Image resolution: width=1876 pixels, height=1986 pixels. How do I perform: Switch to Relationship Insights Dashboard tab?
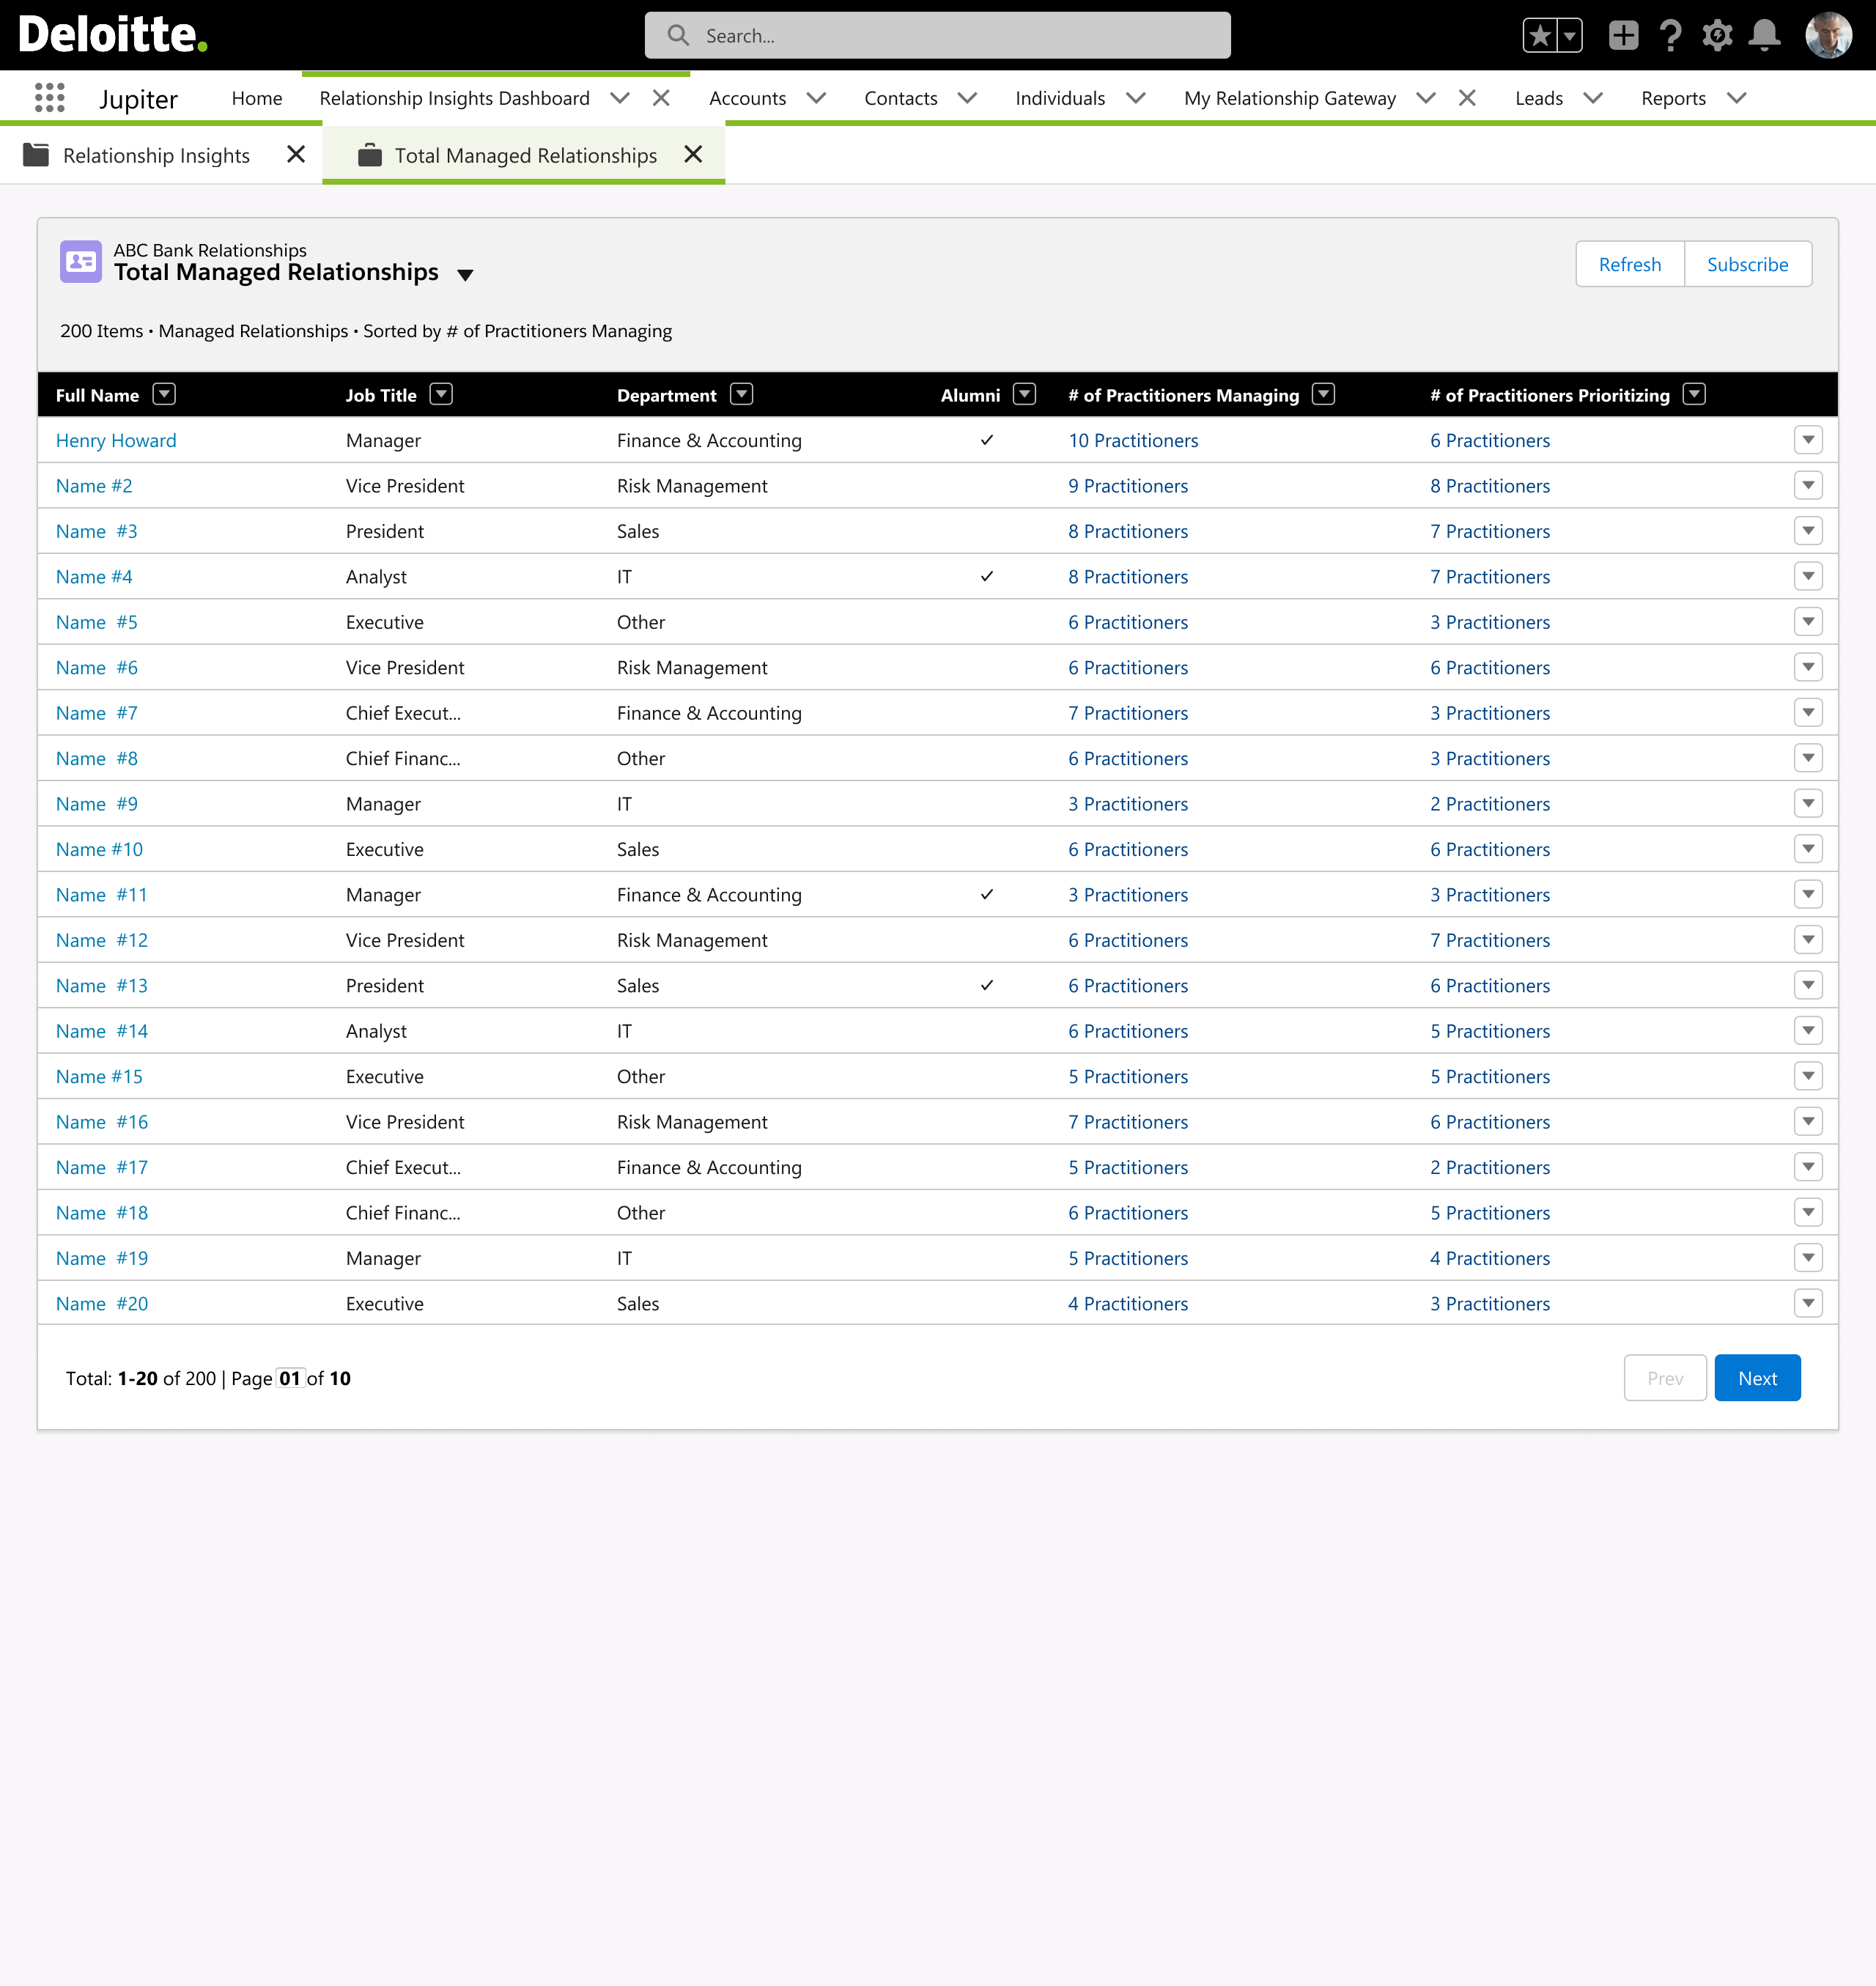pyautogui.click(x=454, y=98)
